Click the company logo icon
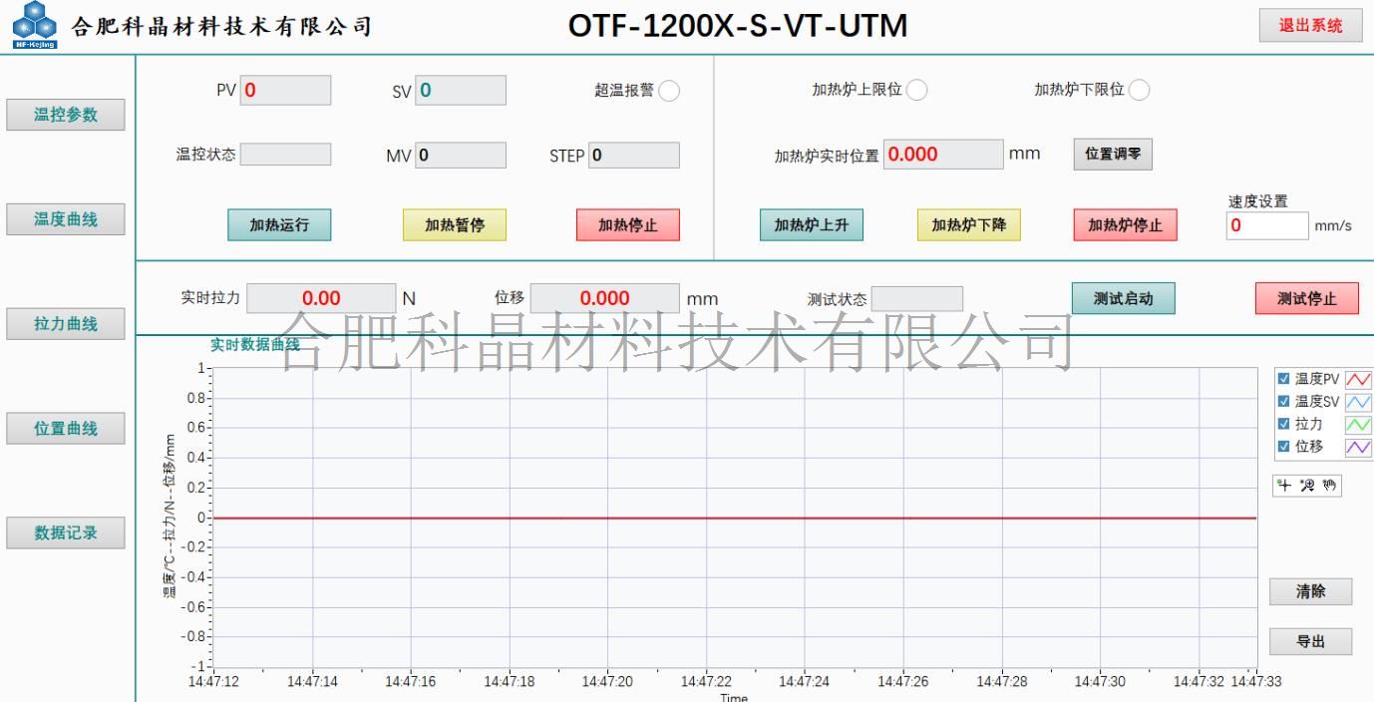The width and height of the screenshot is (1374, 702). pos(35,24)
